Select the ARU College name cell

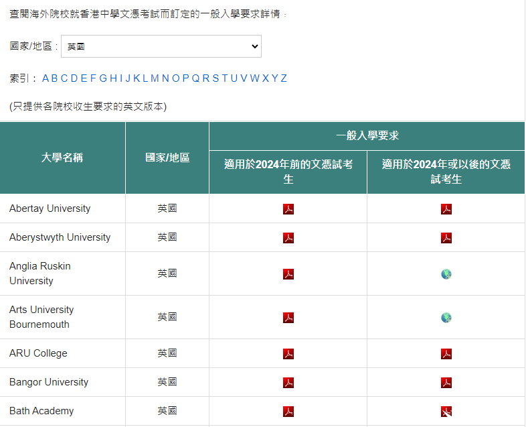[62, 353]
